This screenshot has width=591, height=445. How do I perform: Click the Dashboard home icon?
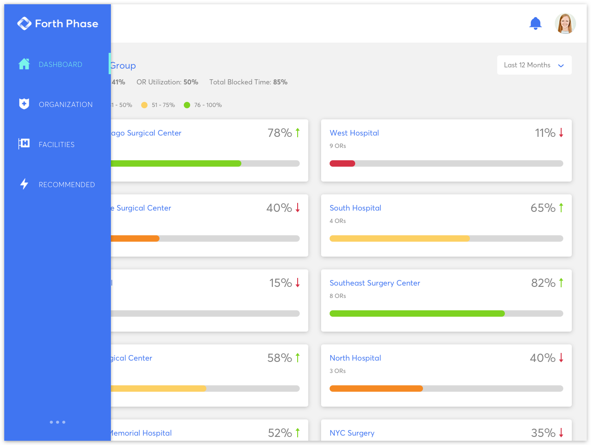(x=24, y=64)
